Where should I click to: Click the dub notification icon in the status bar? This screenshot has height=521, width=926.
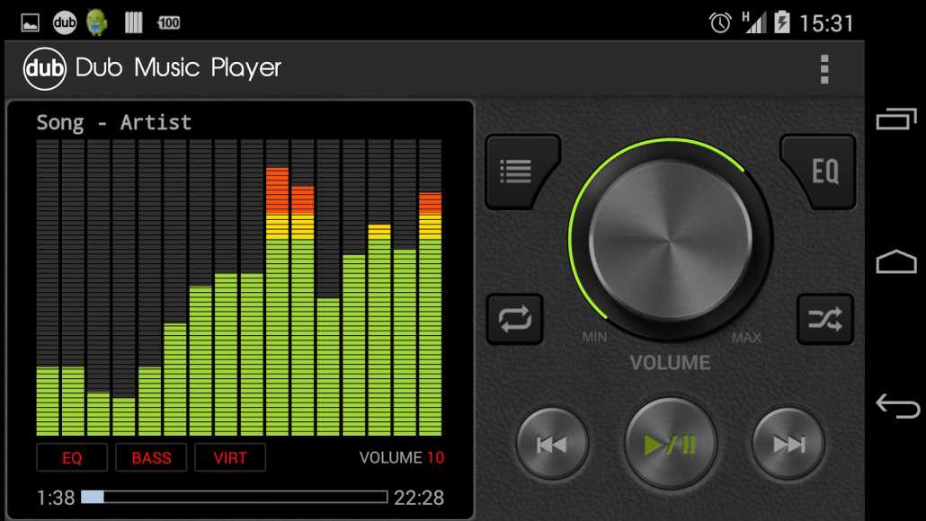65,23
